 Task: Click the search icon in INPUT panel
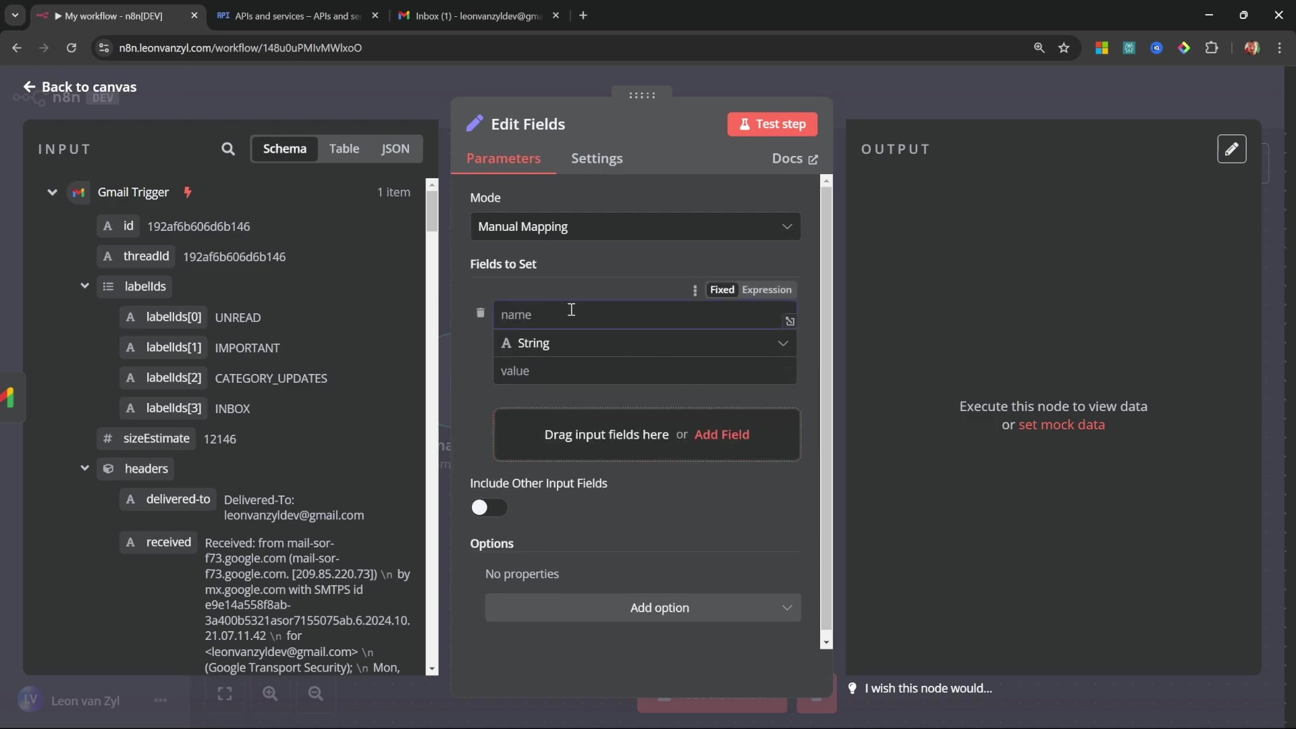228,149
